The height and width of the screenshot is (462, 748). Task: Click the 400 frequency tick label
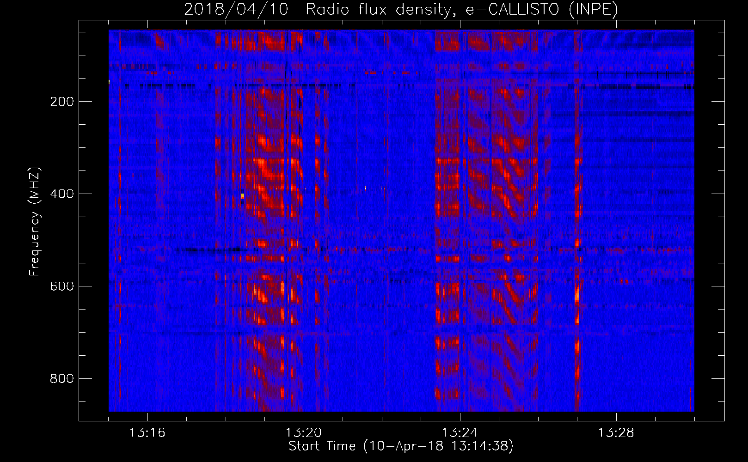pos(62,194)
